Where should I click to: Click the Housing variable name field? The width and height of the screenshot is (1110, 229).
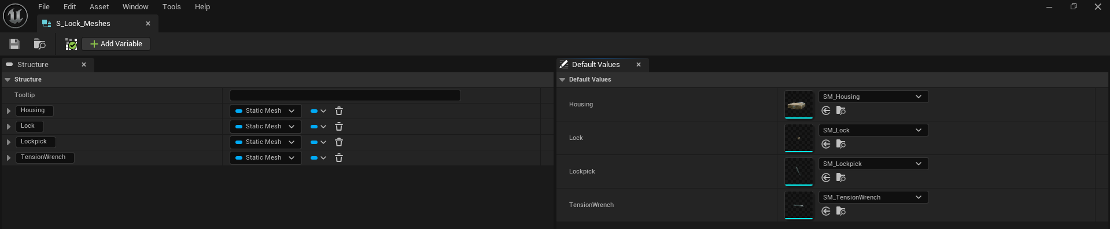[34, 110]
